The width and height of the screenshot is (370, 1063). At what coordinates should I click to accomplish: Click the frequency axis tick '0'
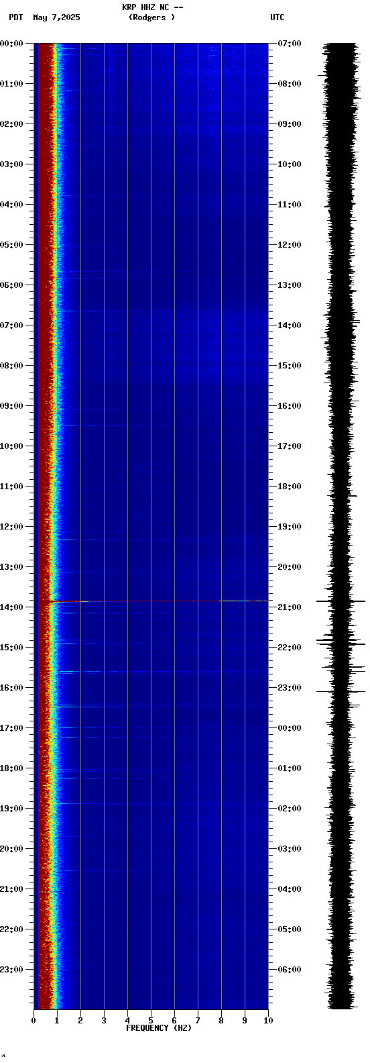[x=34, y=1021]
